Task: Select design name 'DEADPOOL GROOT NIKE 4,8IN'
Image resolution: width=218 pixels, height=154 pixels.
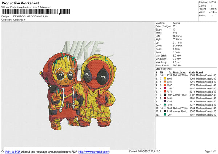Action: [31, 16]
